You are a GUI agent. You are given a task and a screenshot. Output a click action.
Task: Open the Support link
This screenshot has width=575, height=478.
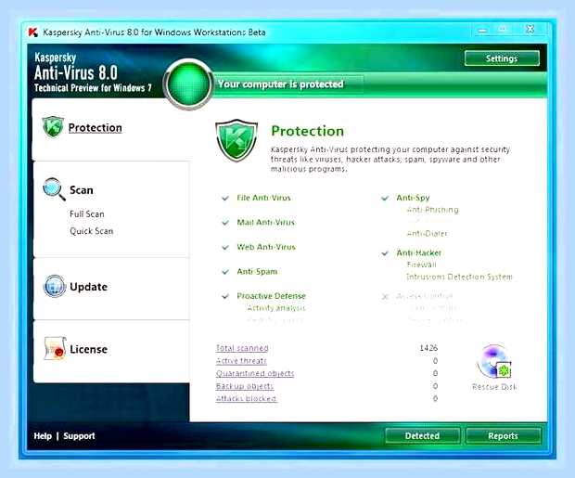click(x=79, y=436)
